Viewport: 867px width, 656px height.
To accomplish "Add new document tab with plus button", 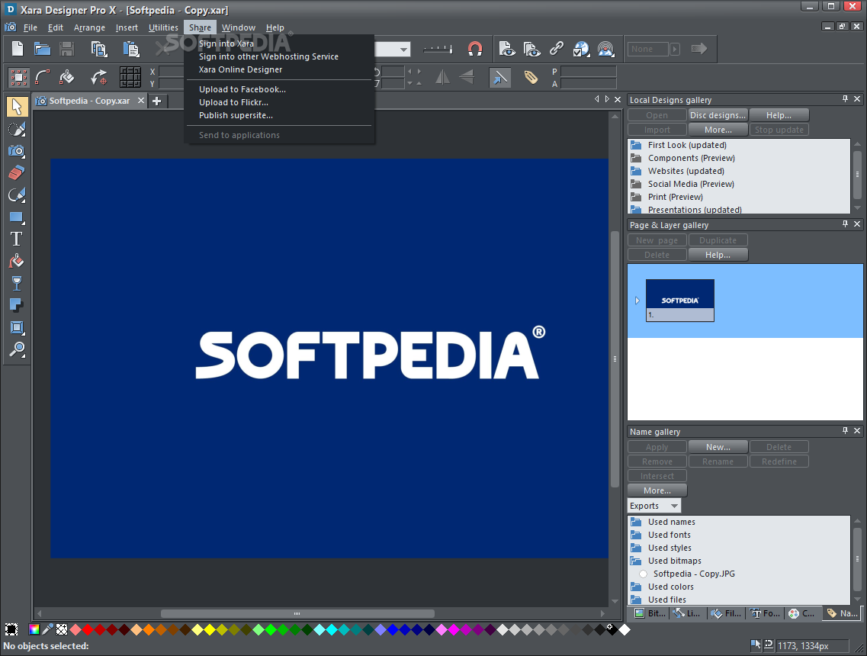I will [x=157, y=101].
